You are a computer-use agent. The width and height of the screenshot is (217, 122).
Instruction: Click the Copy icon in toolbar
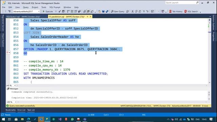click(136, 12)
